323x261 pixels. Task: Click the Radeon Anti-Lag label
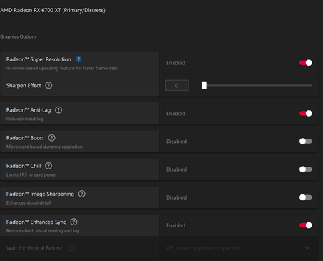[x=29, y=110]
